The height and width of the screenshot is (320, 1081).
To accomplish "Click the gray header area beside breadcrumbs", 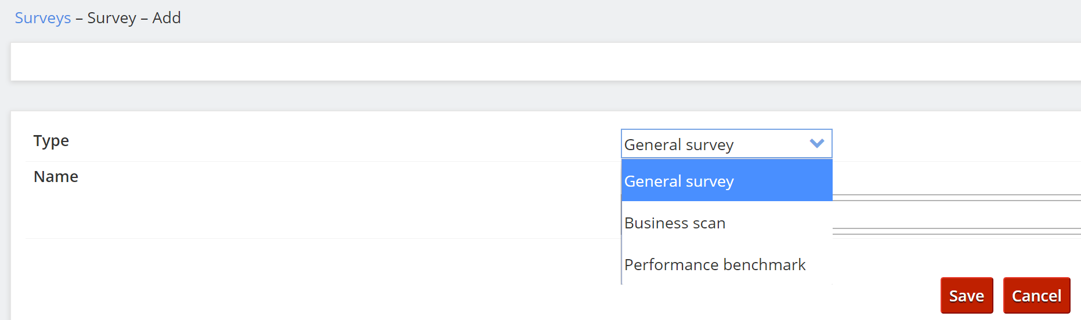I will tap(580, 18).
